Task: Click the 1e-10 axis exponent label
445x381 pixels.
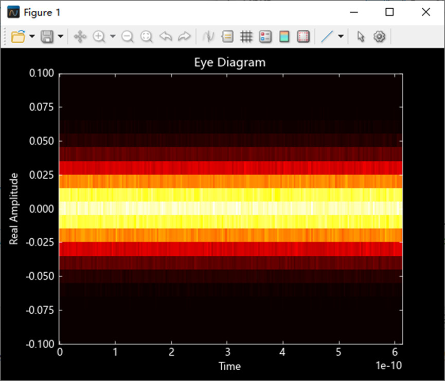Action: (x=389, y=366)
